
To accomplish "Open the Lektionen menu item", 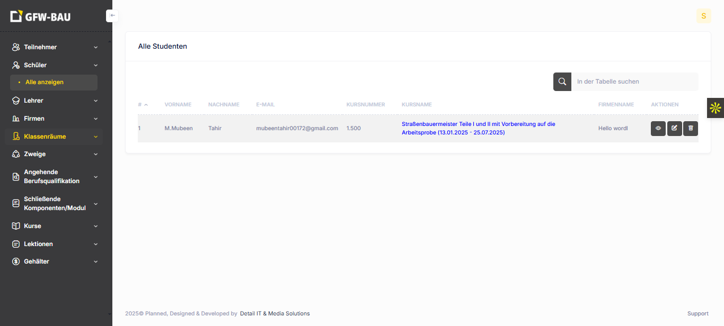I will (38, 244).
